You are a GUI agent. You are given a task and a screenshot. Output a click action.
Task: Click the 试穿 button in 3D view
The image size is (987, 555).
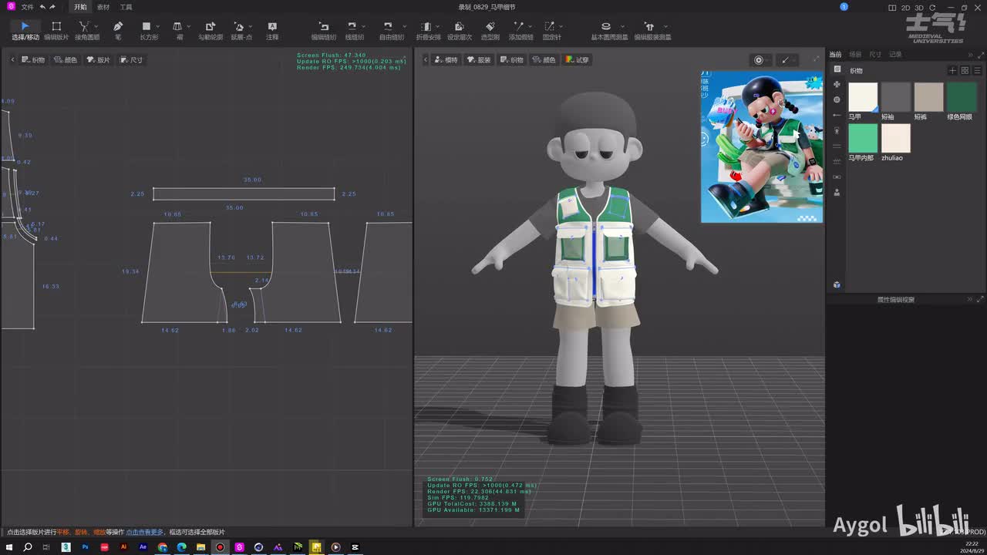[x=577, y=60]
